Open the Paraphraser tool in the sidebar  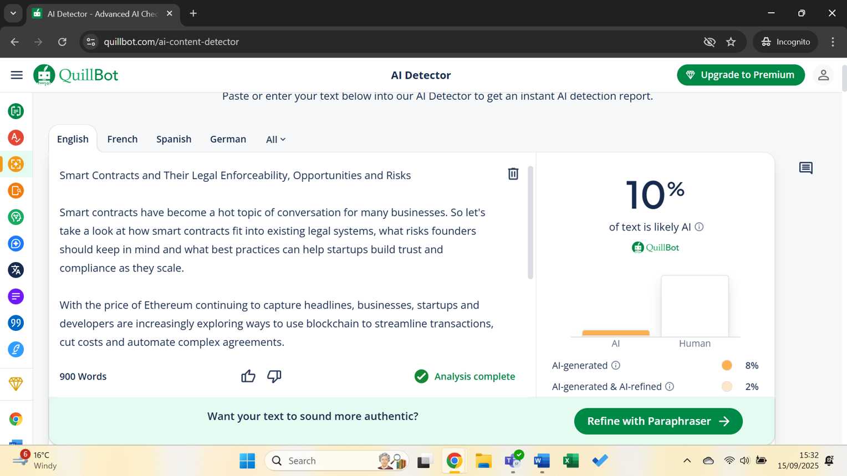coord(16,111)
